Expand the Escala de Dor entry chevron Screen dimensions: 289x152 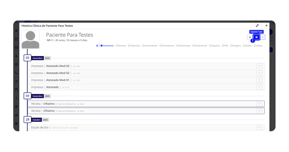point(259,128)
